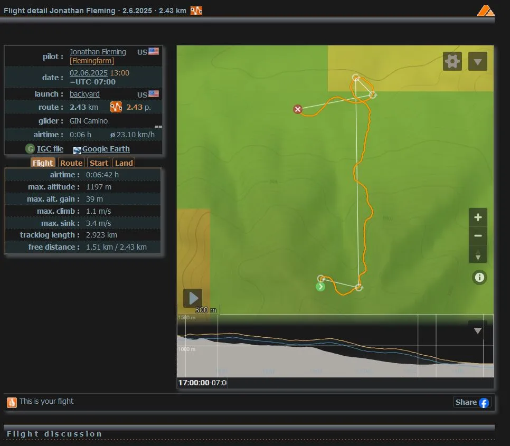Viewport: 510px width, 446px height.
Task: Click the US flag beside launch site
Action: pyautogui.click(x=154, y=94)
